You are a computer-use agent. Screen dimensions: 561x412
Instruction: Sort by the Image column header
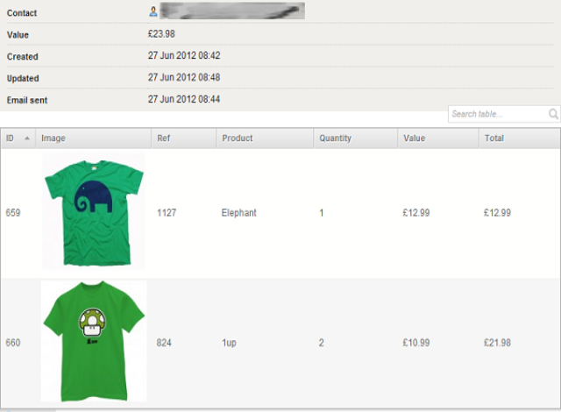[x=53, y=139]
